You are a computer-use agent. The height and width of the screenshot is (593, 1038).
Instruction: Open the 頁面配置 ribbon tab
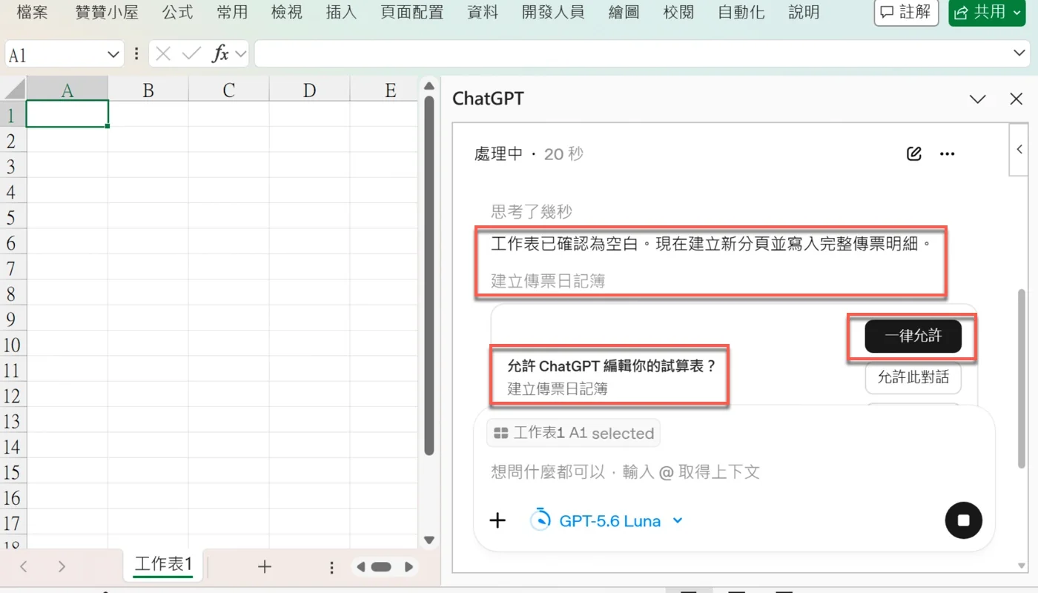click(411, 13)
